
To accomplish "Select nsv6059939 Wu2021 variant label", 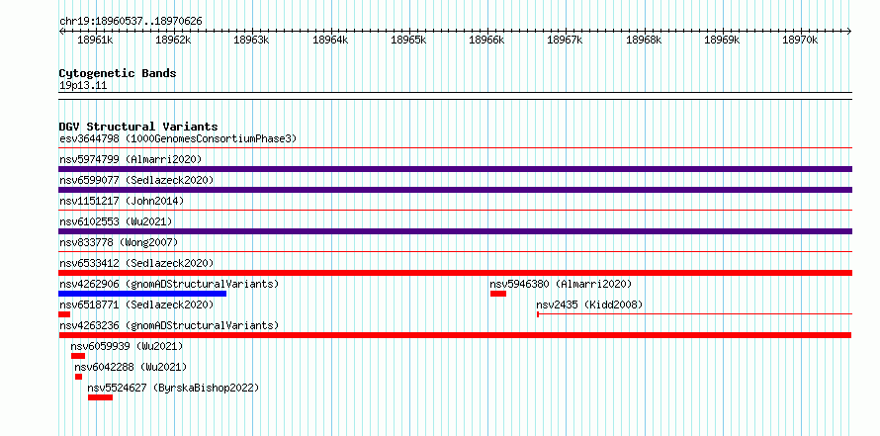I will coord(127,346).
